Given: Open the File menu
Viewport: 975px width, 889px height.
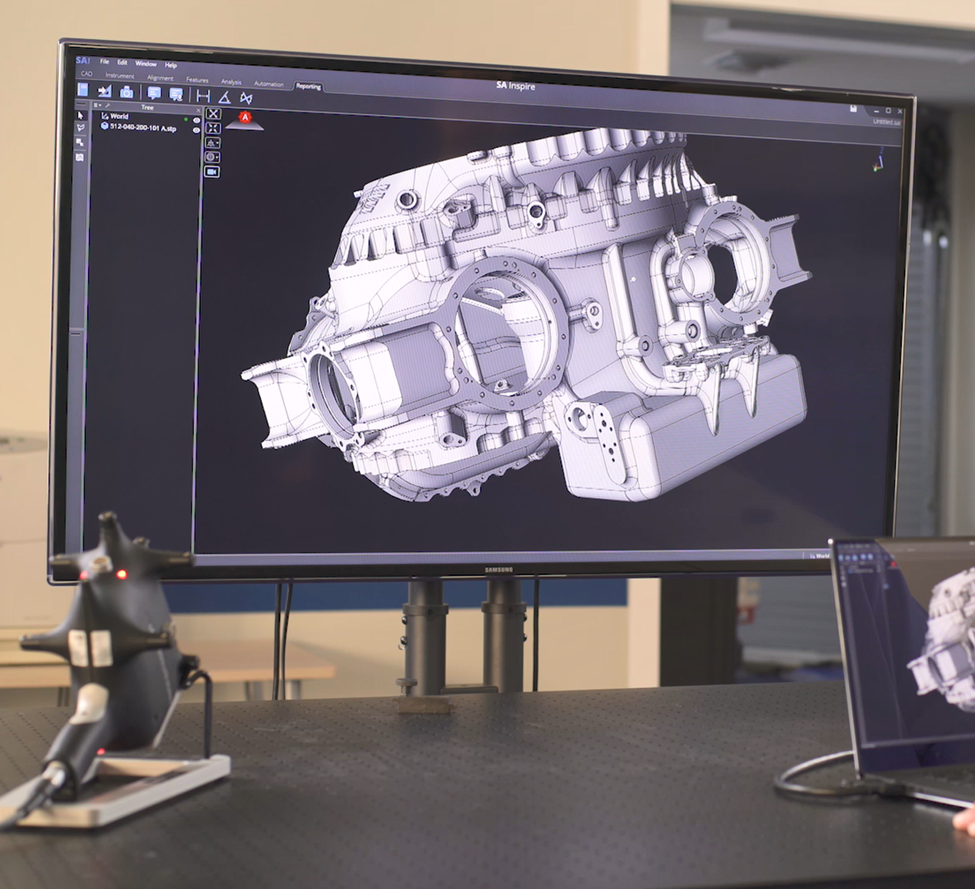Looking at the screenshot, I should 104,61.
